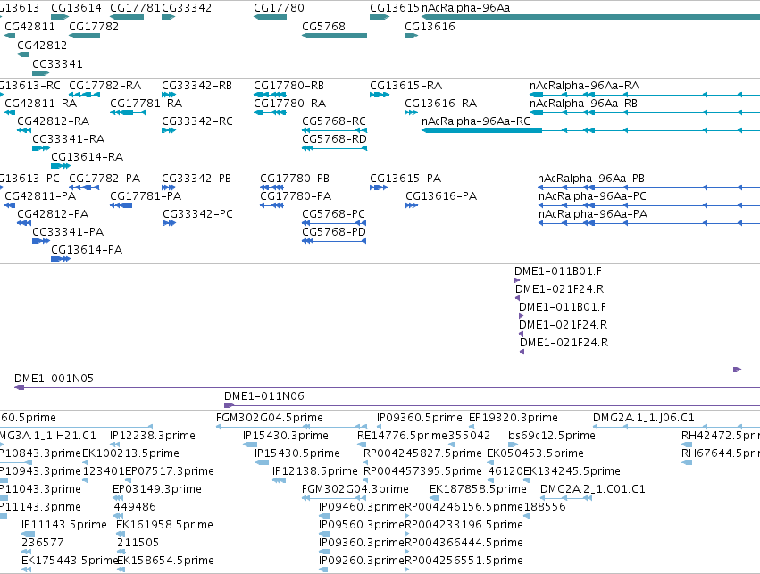
Task: Select transcript CG17782-RA
Action: [104, 86]
